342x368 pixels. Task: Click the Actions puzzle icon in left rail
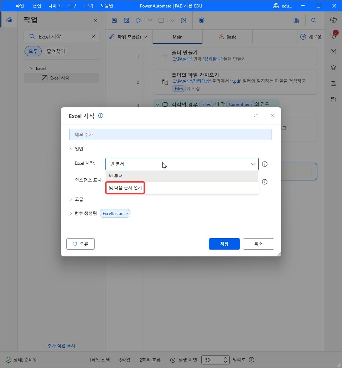point(9,20)
